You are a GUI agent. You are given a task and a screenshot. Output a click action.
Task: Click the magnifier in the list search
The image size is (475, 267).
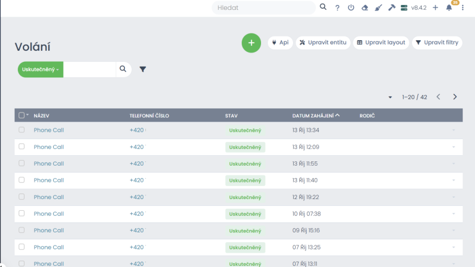coord(123,69)
